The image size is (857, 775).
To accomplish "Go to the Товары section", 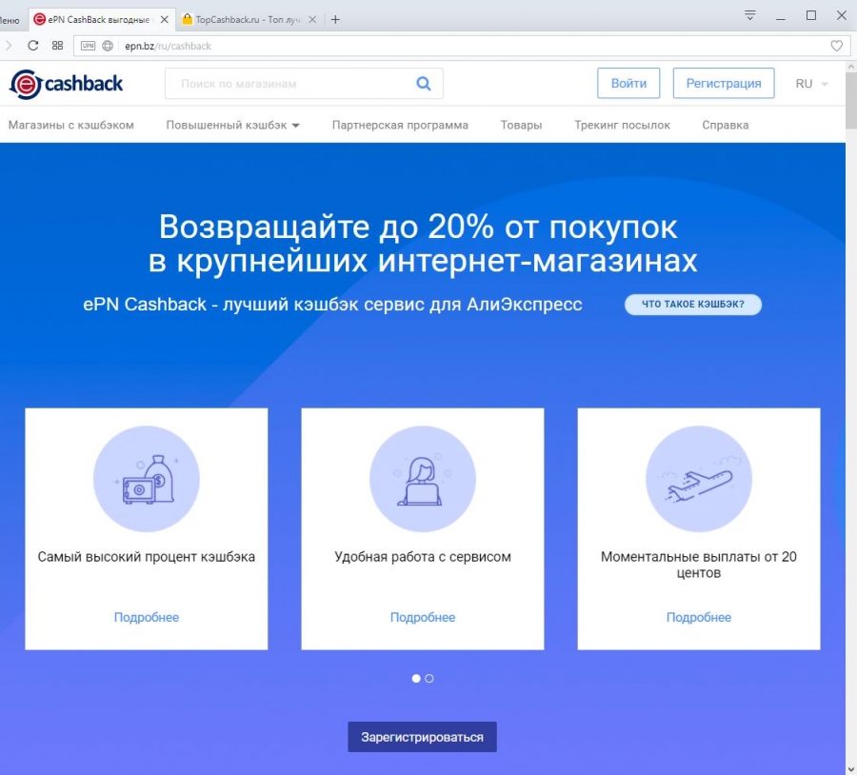I will [522, 125].
